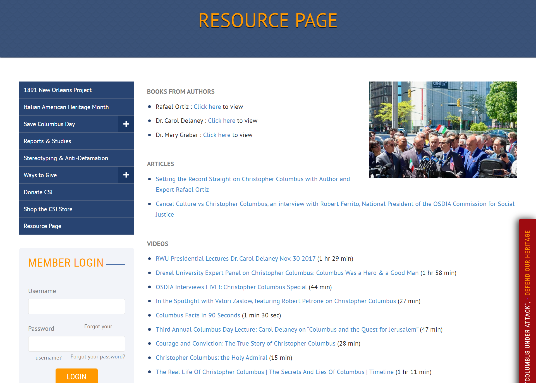
Task: Play OSDIA Interviews LIVE Columbus Special video
Action: [231, 287]
